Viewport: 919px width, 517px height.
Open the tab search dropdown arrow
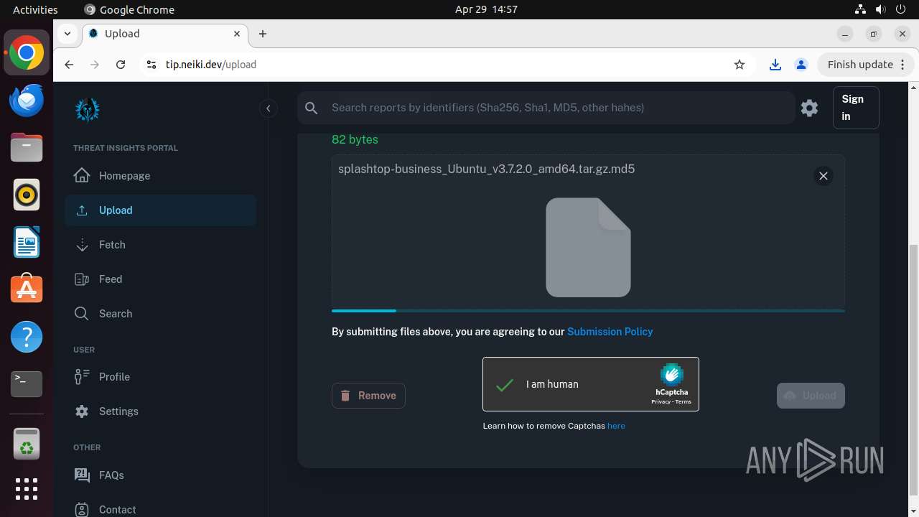[x=67, y=33]
